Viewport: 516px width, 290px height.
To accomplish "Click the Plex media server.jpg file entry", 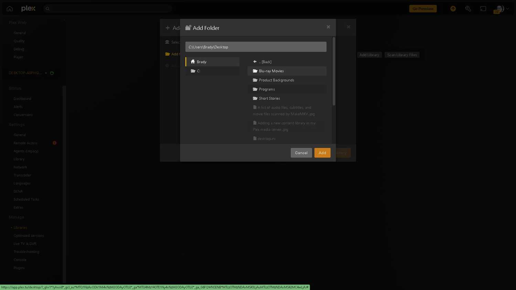I will (x=287, y=126).
